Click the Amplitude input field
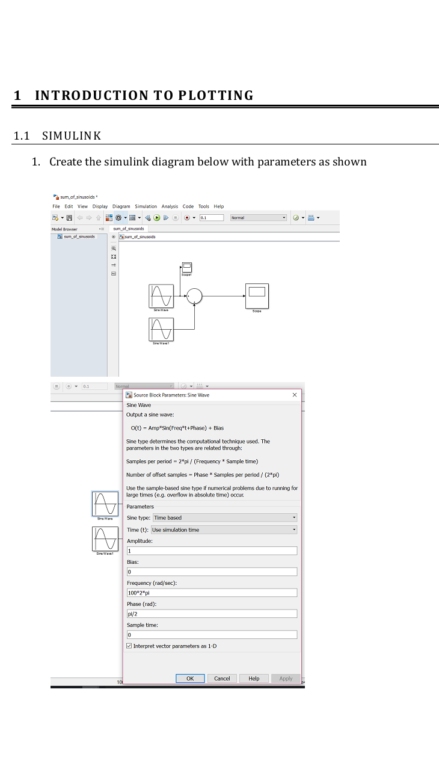Image resolution: width=439 pixels, height=766 pixels. (212, 551)
